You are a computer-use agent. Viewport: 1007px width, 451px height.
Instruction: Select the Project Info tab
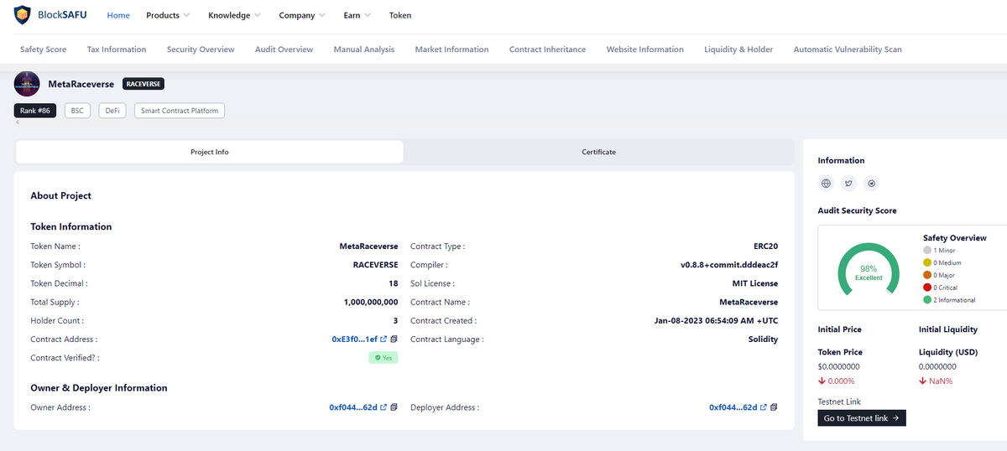click(x=210, y=152)
